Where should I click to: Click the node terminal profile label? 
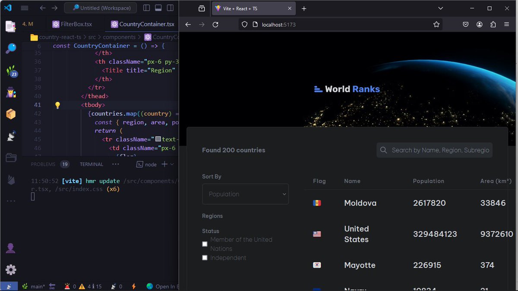[x=147, y=164]
